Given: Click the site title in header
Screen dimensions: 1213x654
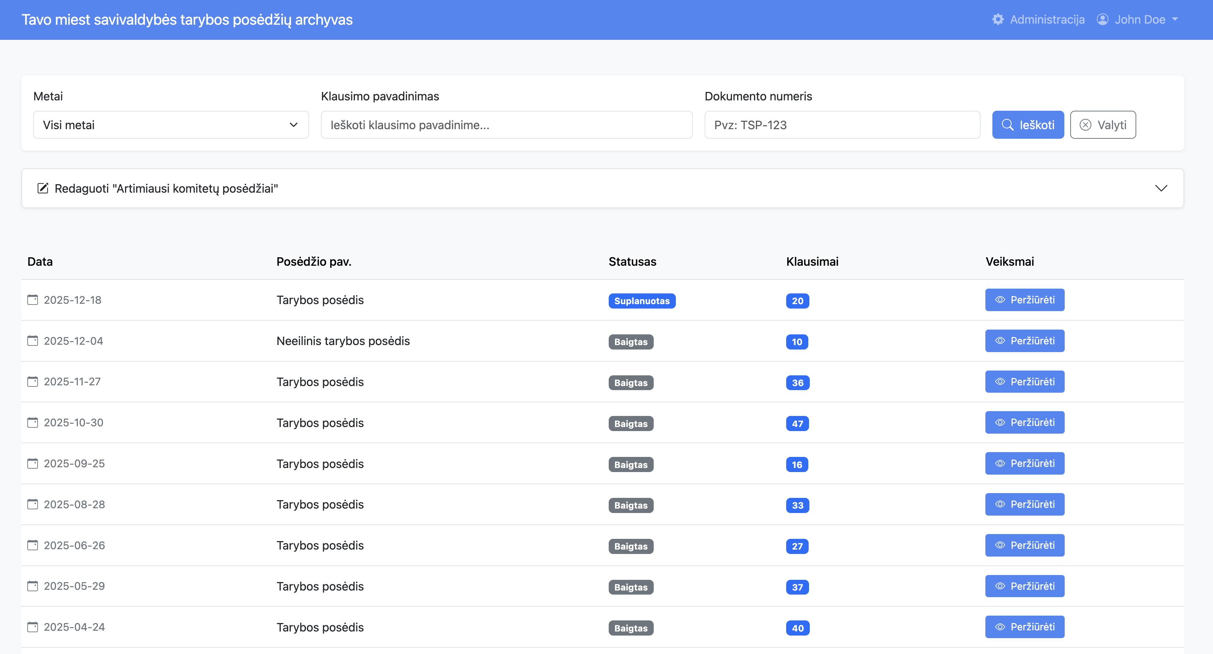Looking at the screenshot, I should pyautogui.click(x=187, y=19).
